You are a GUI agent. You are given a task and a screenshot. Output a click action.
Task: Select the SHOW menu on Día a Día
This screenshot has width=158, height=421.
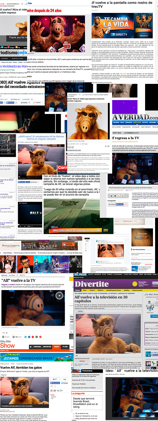57,347
